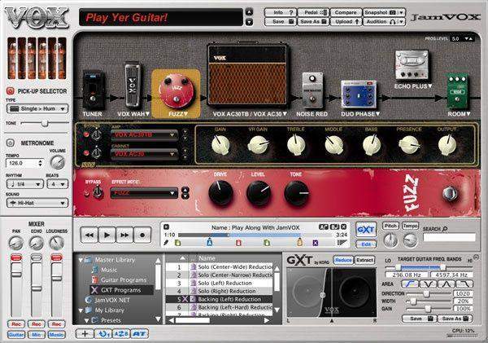
Task: Select the VOX AC30 amplifier
Action: tap(248, 76)
